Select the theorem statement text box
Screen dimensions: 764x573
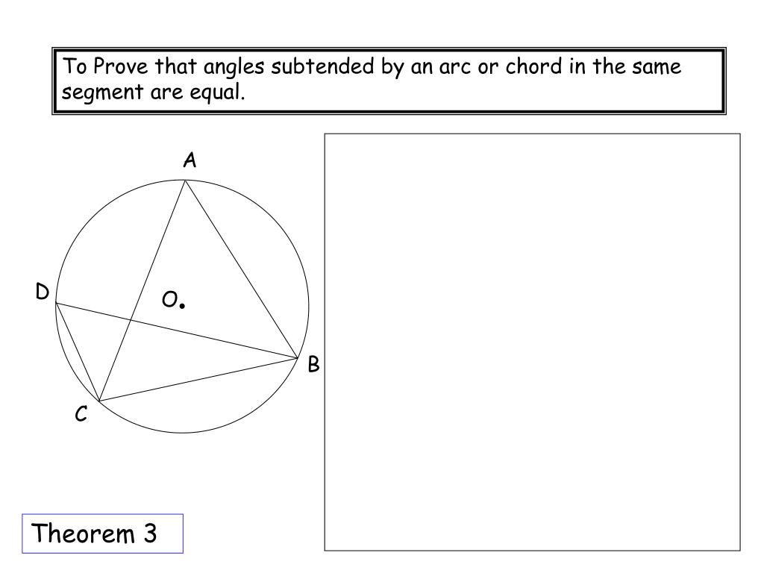point(389,81)
